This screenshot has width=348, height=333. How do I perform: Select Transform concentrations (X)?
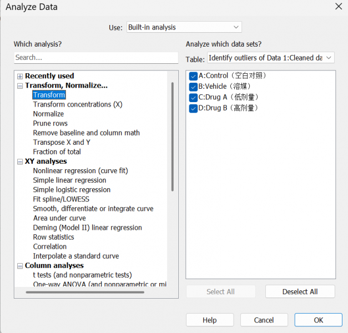[x=78, y=104]
